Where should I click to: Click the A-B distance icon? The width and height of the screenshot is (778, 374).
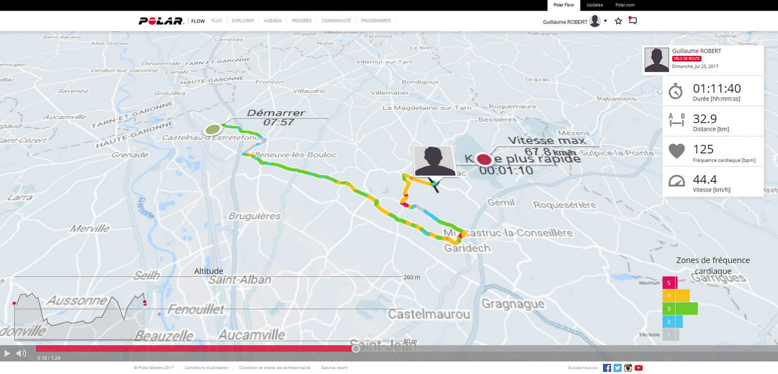[676, 120]
